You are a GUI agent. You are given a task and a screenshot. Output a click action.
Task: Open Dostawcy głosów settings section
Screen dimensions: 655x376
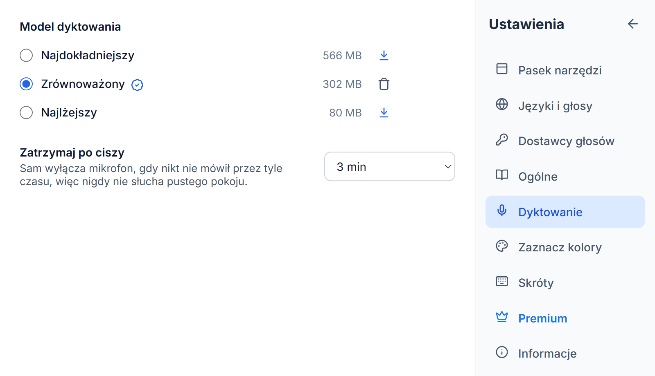565,141
